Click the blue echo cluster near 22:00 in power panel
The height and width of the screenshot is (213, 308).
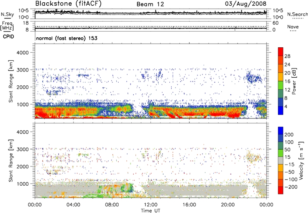253,78
